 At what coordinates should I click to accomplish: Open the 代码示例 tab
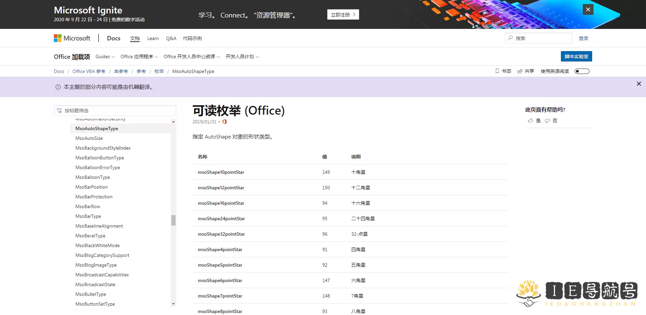(192, 38)
